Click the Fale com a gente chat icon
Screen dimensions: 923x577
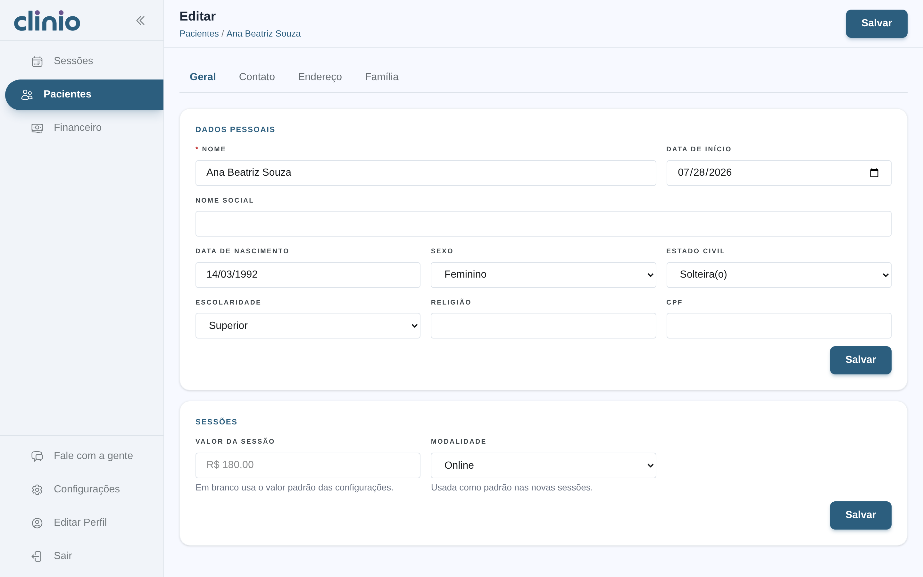coord(37,456)
